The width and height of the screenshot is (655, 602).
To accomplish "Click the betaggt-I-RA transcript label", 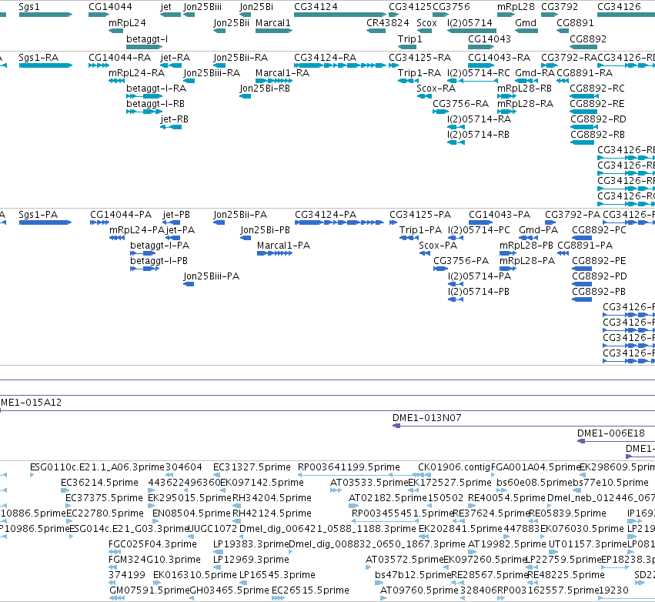I will [156, 89].
